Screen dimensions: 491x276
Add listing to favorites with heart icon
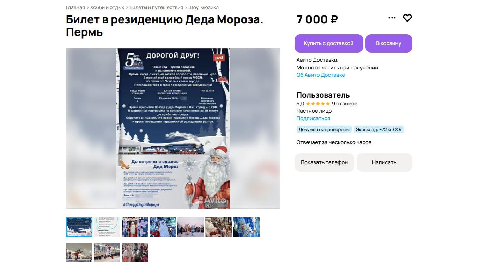[x=407, y=18]
